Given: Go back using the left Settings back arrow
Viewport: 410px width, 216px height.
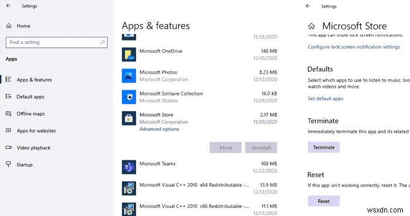Looking at the screenshot, I should click(8, 5).
